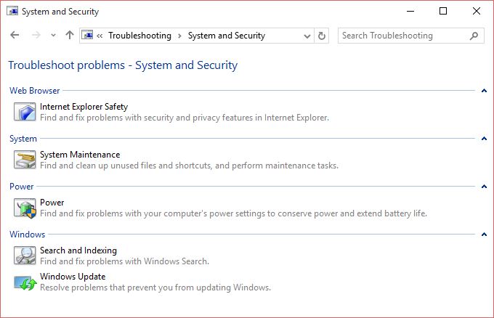Image resolution: width=494 pixels, height=318 pixels.
Task: Maximize the System and Security window
Action: 443,12
